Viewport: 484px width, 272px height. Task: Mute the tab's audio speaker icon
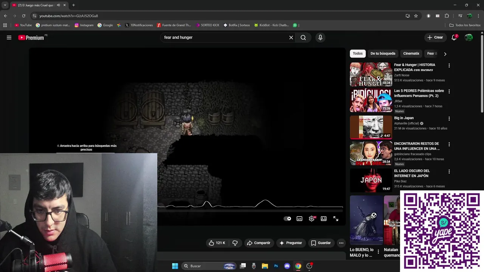point(58,5)
